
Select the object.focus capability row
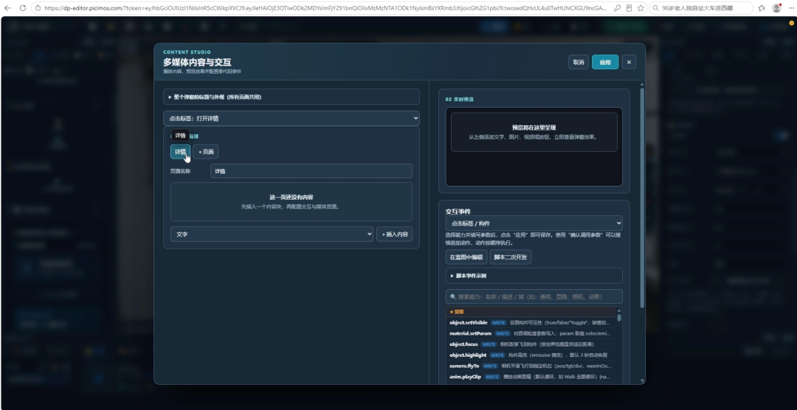[531, 344]
